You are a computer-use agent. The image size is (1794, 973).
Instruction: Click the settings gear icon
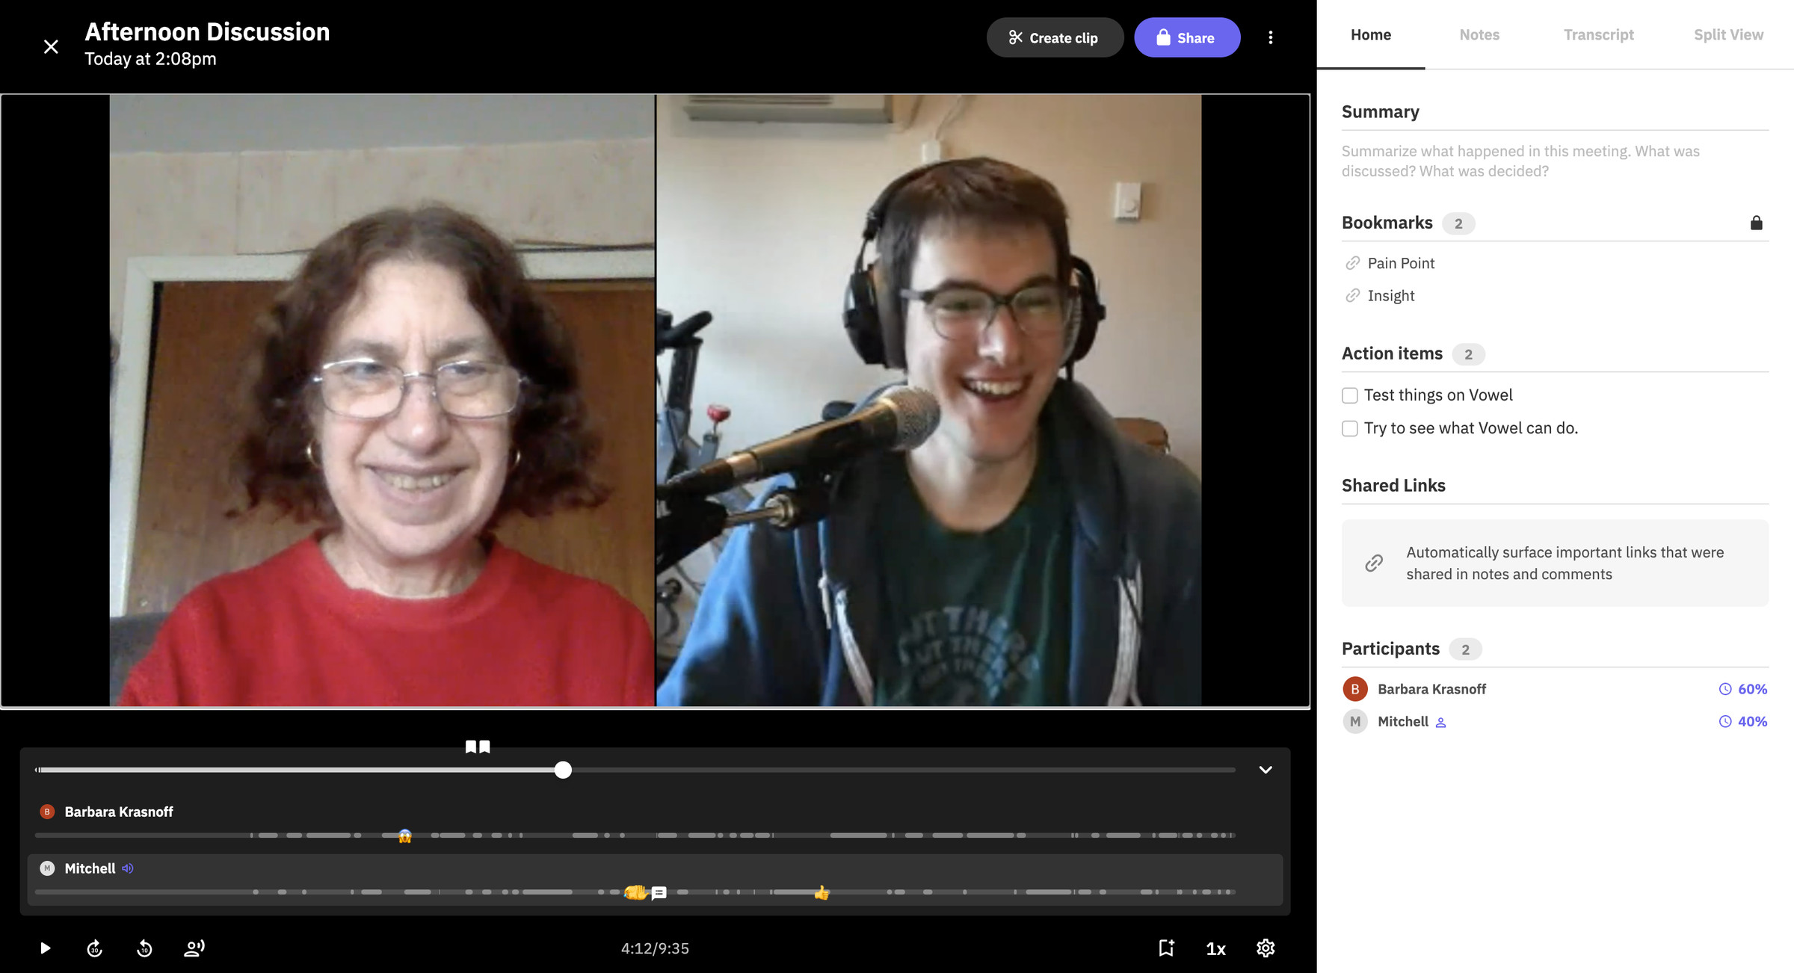1266,947
